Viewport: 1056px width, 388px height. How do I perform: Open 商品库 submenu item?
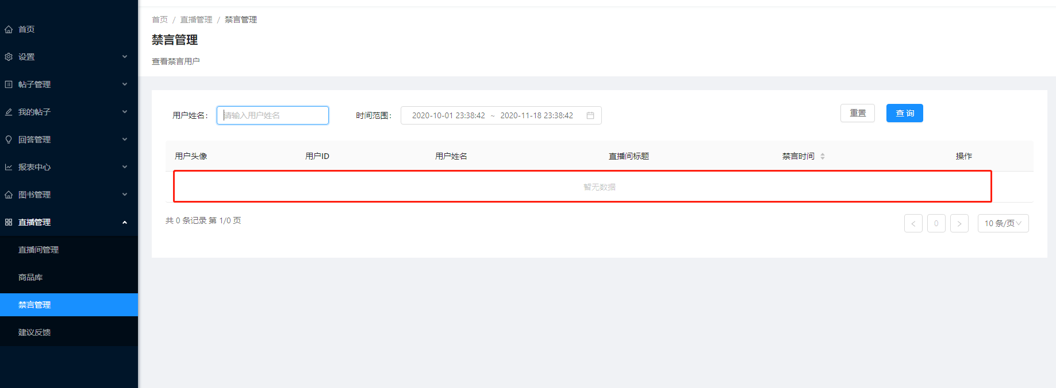point(69,277)
